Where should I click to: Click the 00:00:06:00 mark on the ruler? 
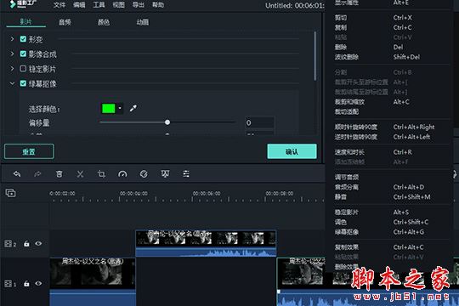coord(207,194)
